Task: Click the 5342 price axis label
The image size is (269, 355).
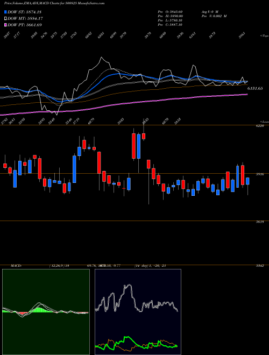Action: (261, 266)
